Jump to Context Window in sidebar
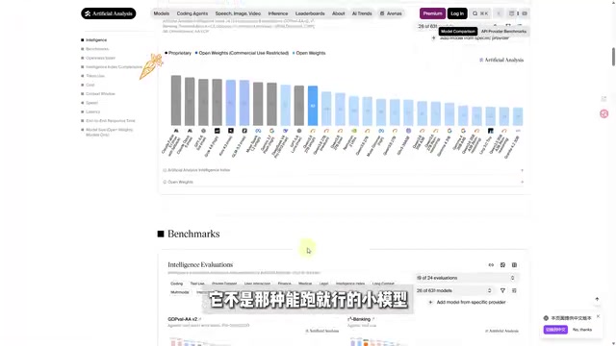The width and height of the screenshot is (616, 346). click(x=100, y=94)
